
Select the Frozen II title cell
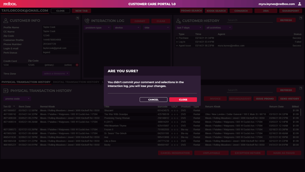(108, 129)
